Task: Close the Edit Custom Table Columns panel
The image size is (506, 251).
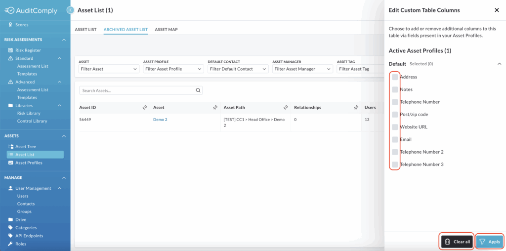Action: pos(497,10)
